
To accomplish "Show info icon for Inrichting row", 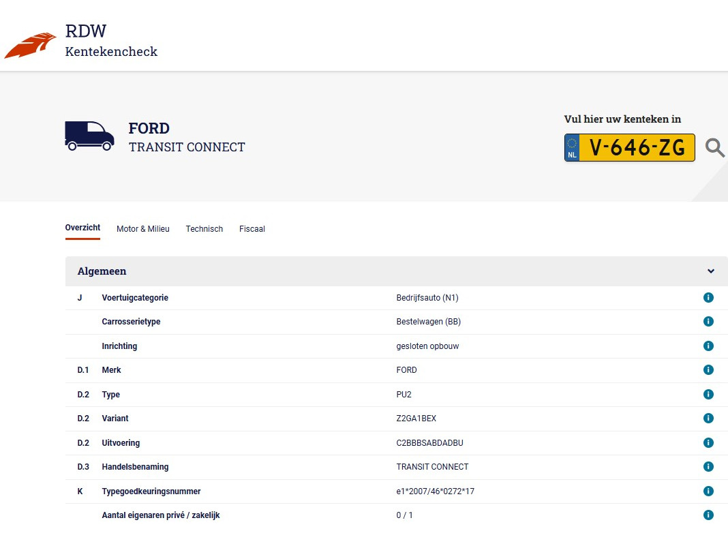I will coord(708,346).
